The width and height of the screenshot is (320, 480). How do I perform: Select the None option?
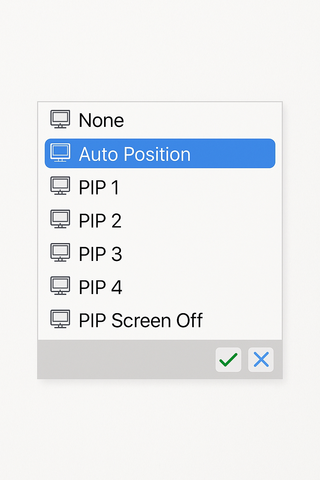click(x=101, y=120)
